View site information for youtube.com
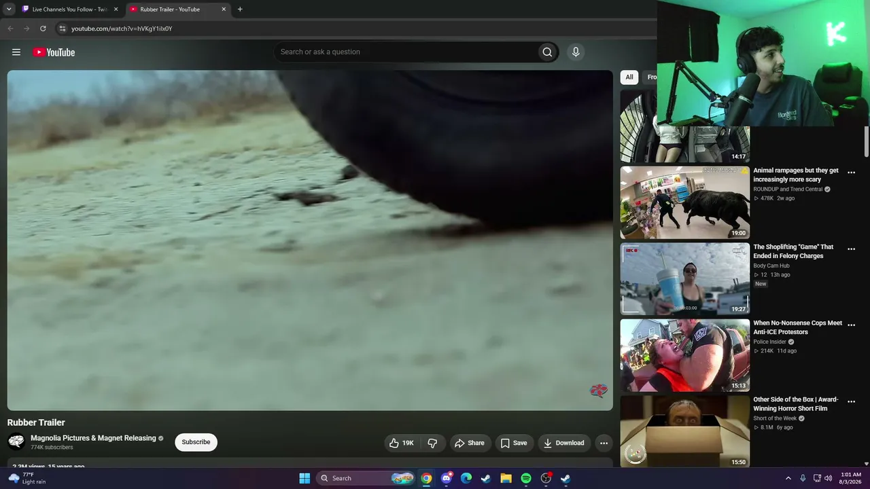The image size is (870, 489). 62,29
